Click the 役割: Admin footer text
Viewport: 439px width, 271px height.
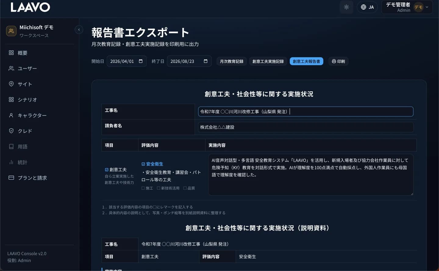coord(19,261)
